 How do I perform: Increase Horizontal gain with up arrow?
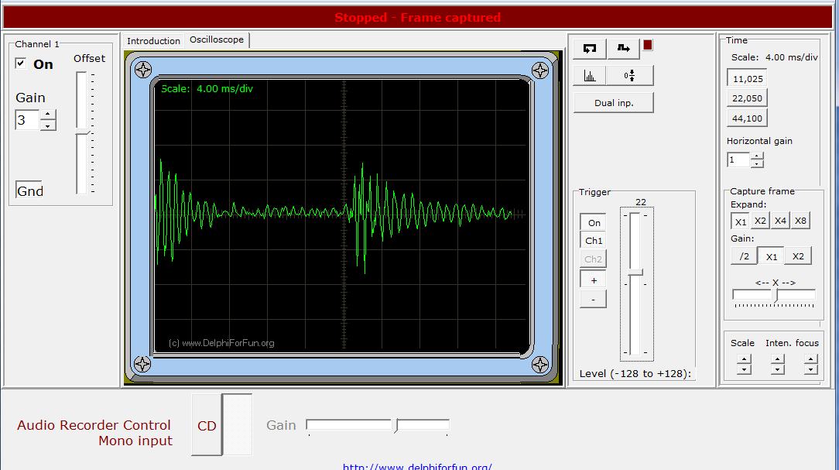point(757,156)
